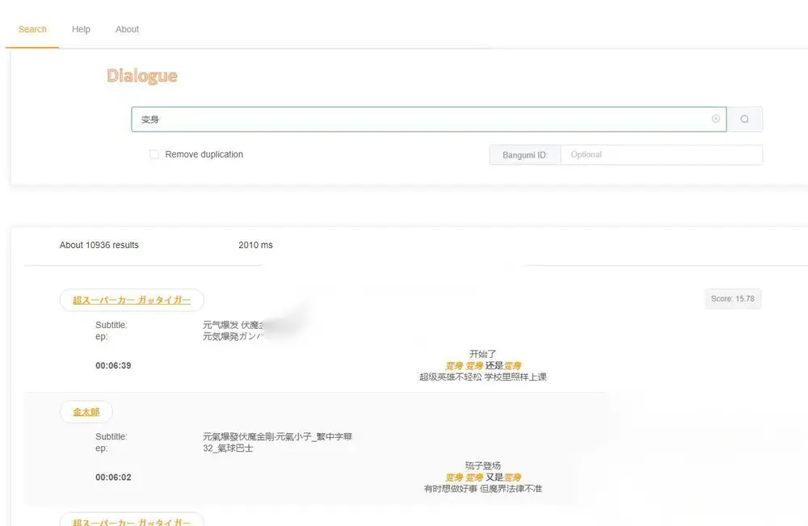808x526 pixels.
Task: Click the Bangumi ID: label
Action: point(525,154)
